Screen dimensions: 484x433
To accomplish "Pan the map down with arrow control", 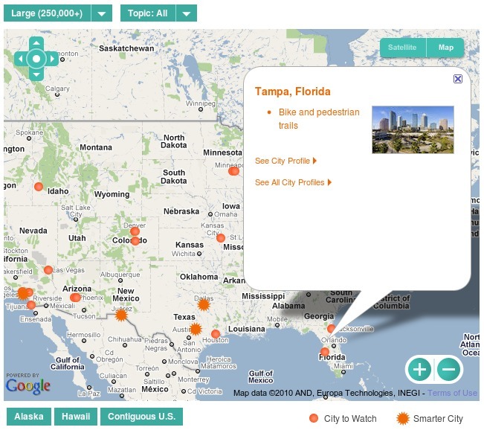I will point(36,74).
